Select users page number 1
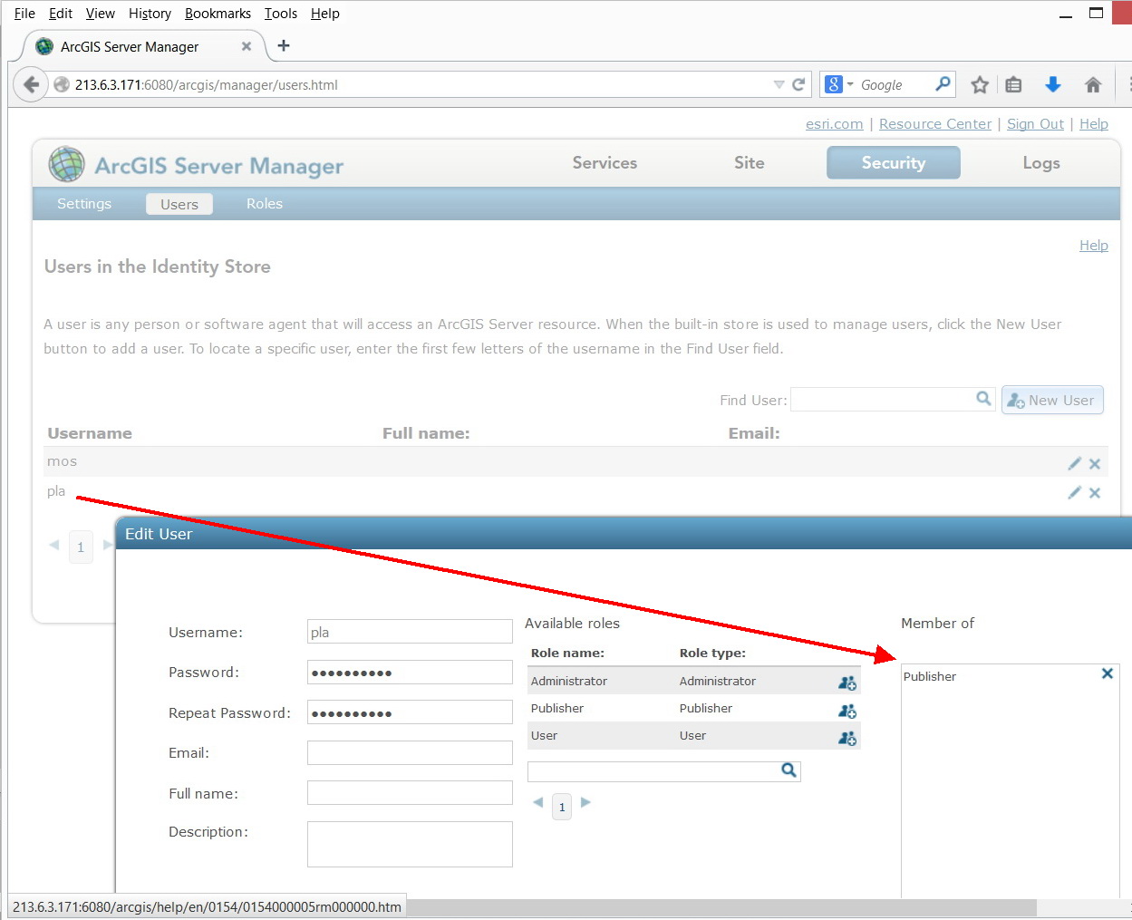 coord(81,547)
